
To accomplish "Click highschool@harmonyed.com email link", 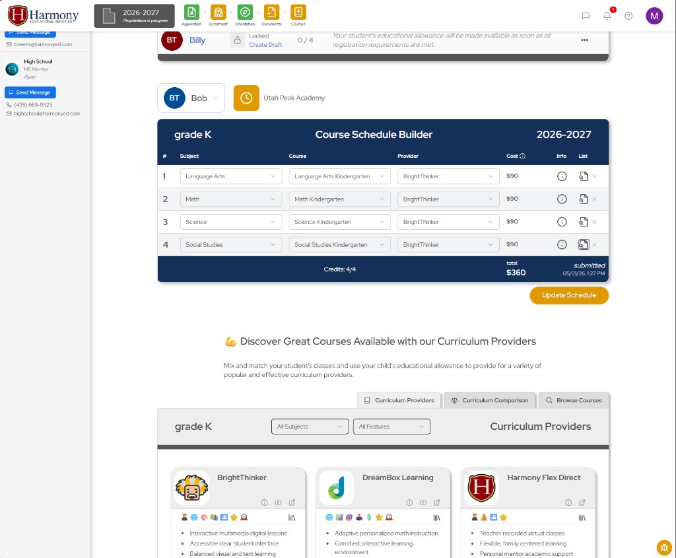I will [47, 114].
